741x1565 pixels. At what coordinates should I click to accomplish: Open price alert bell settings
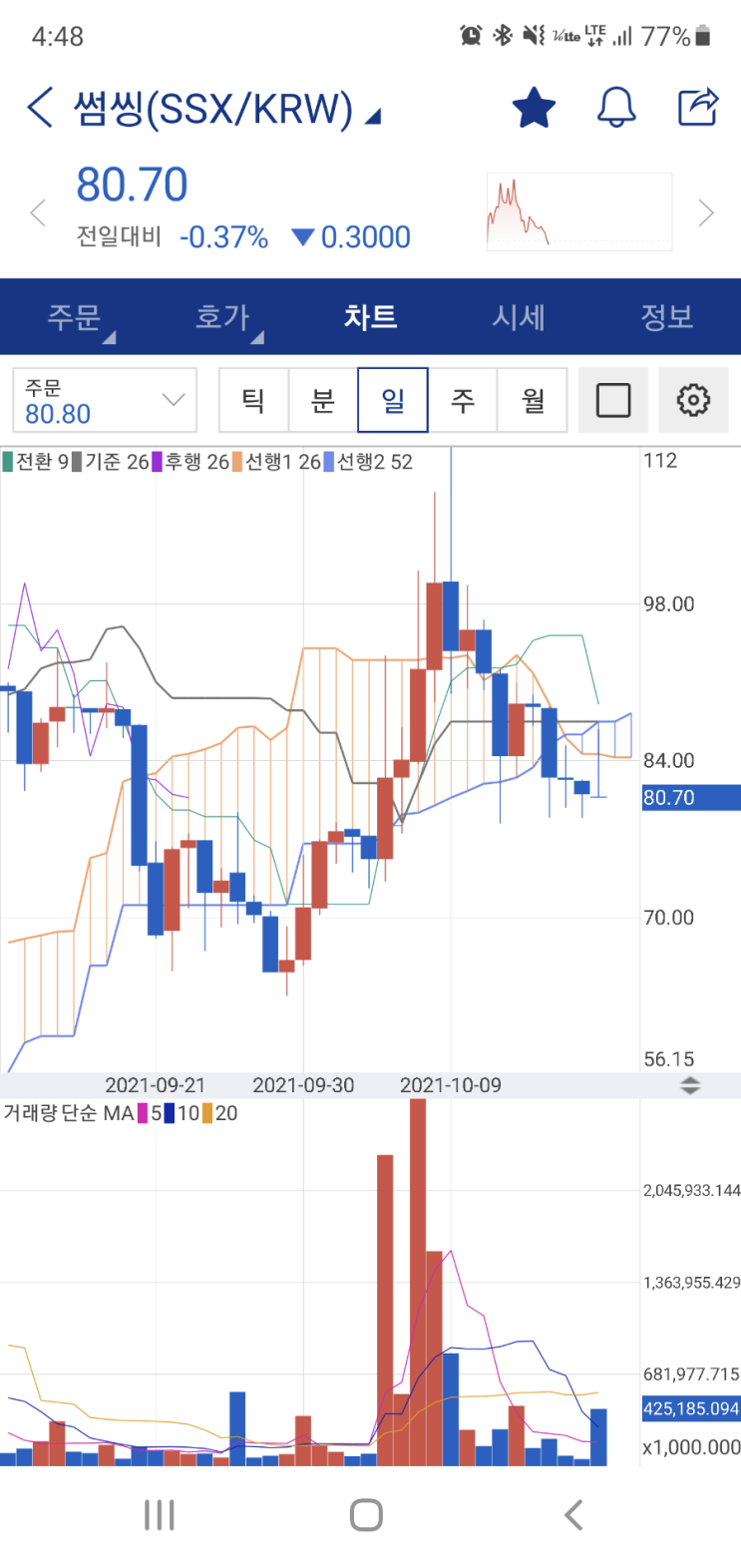point(616,107)
